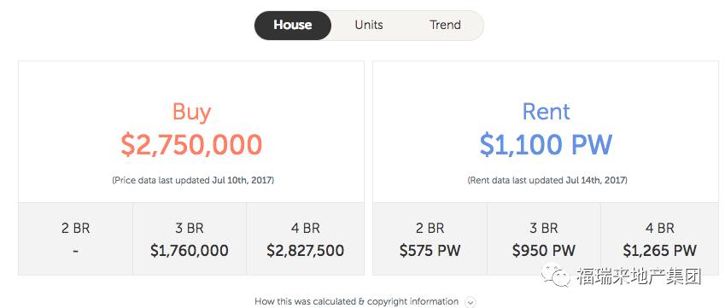Click the rent data last updated note
The width and height of the screenshot is (725, 308).
[547, 180]
